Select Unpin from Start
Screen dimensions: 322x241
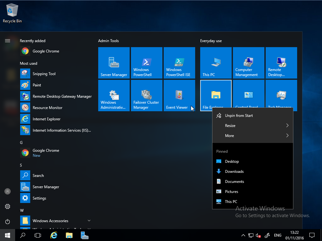tap(252, 116)
